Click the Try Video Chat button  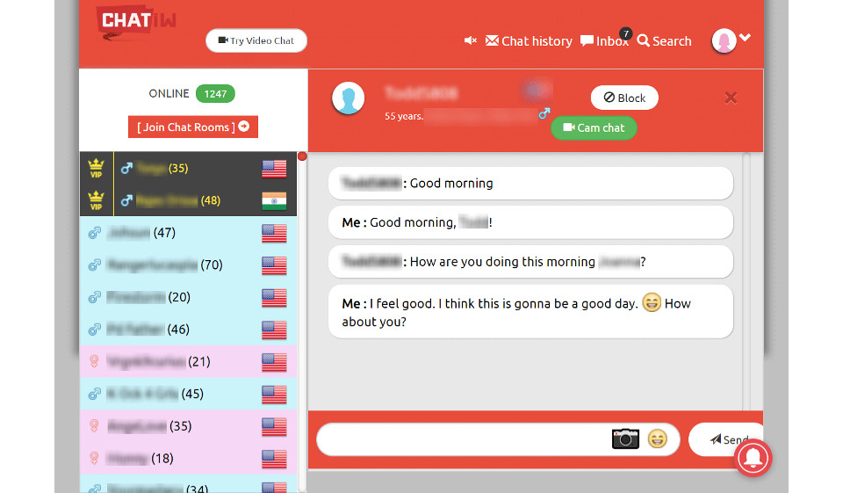coord(256,40)
